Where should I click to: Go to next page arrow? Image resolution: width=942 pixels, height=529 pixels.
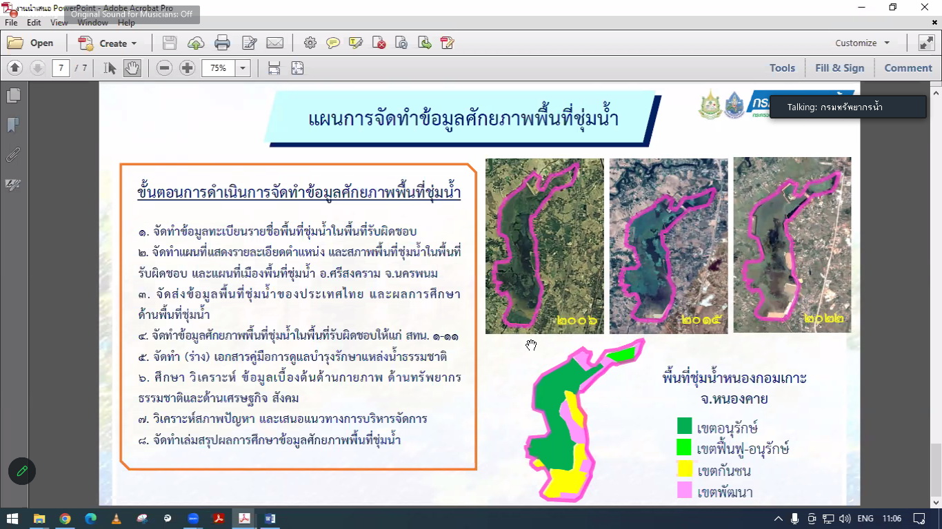38,68
